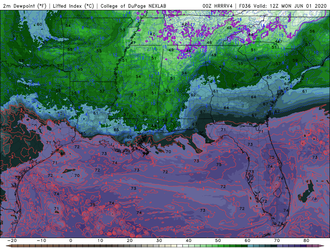The width and height of the screenshot is (330, 248).
Task: Click the dewpoint value 42 on the map
Action: coord(184,24)
